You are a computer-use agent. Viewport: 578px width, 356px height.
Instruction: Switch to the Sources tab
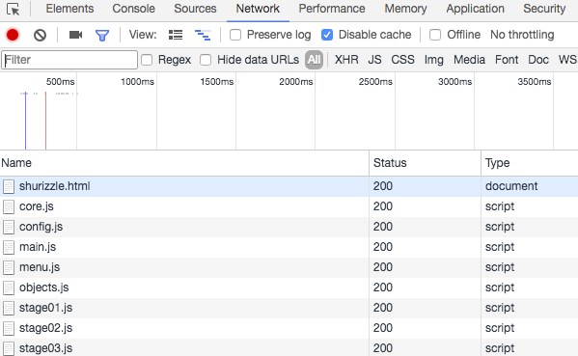coord(195,9)
